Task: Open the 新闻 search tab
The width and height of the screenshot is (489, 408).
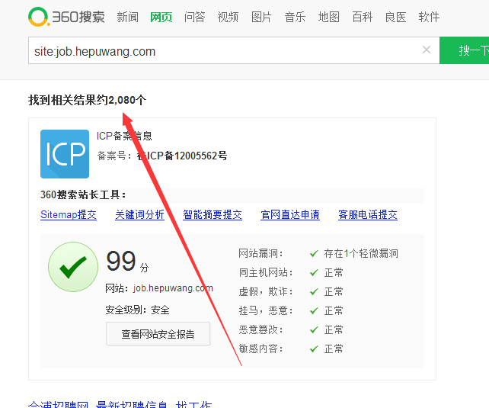Action: pyautogui.click(x=127, y=17)
